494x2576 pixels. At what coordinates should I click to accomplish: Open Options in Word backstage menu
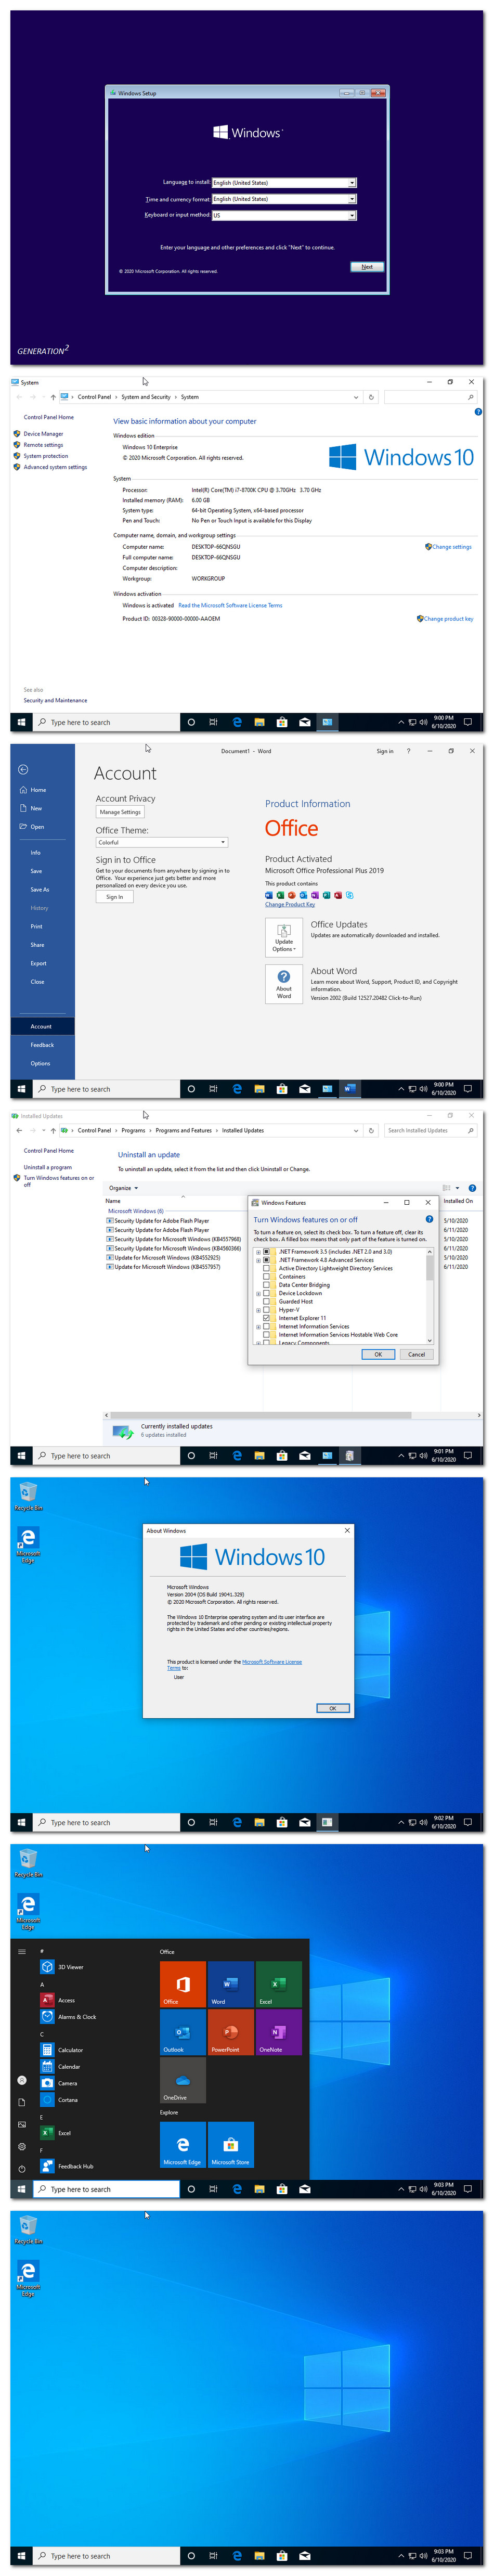pyautogui.click(x=40, y=1063)
